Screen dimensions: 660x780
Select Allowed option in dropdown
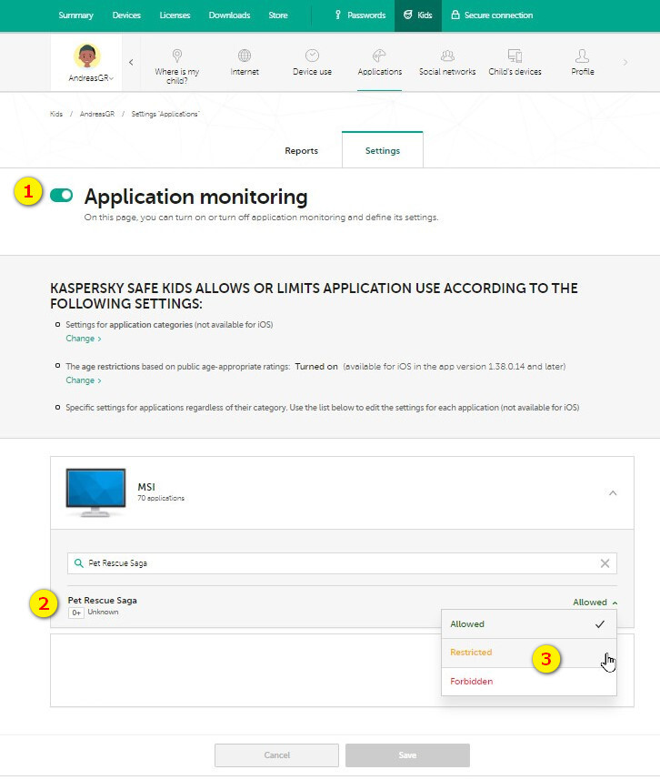tap(529, 623)
